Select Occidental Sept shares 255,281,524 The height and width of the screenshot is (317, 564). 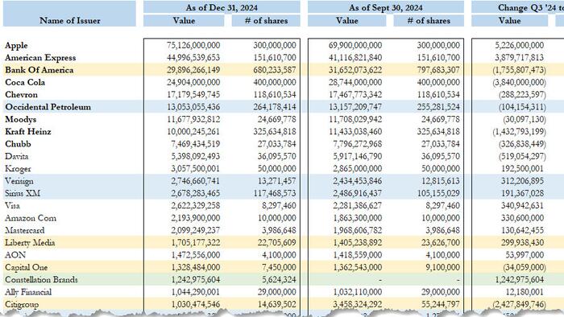coord(438,107)
